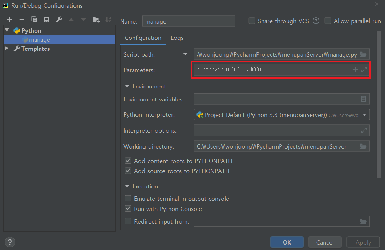The width and height of the screenshot is (385, 250).
Task: Browse for redirect input file
Action: coord(364,222)
